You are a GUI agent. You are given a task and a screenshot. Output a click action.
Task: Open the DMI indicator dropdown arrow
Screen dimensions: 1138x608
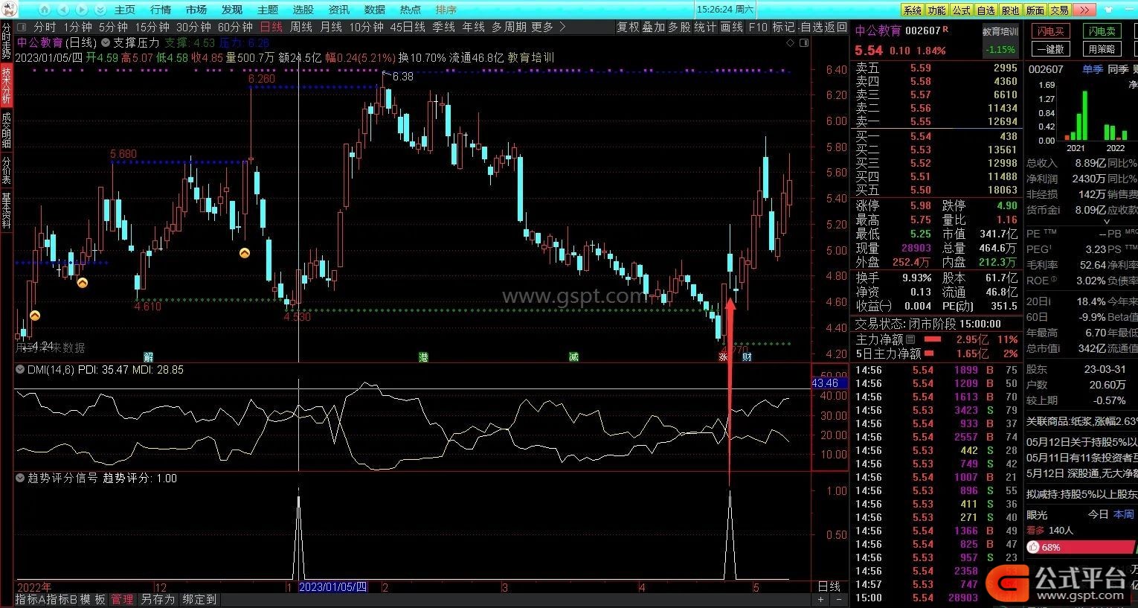[20, 369]
